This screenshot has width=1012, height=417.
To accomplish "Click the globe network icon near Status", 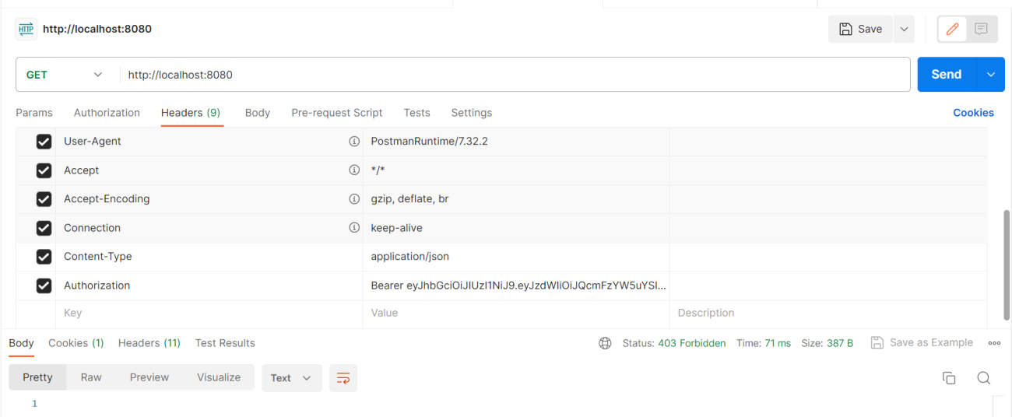I will click(605, 343).
